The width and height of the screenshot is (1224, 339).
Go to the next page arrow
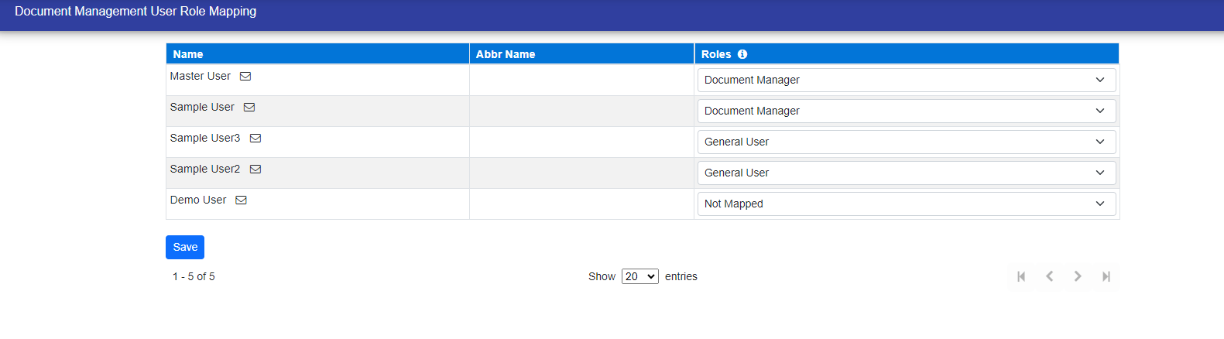(x=1078, y=276)
